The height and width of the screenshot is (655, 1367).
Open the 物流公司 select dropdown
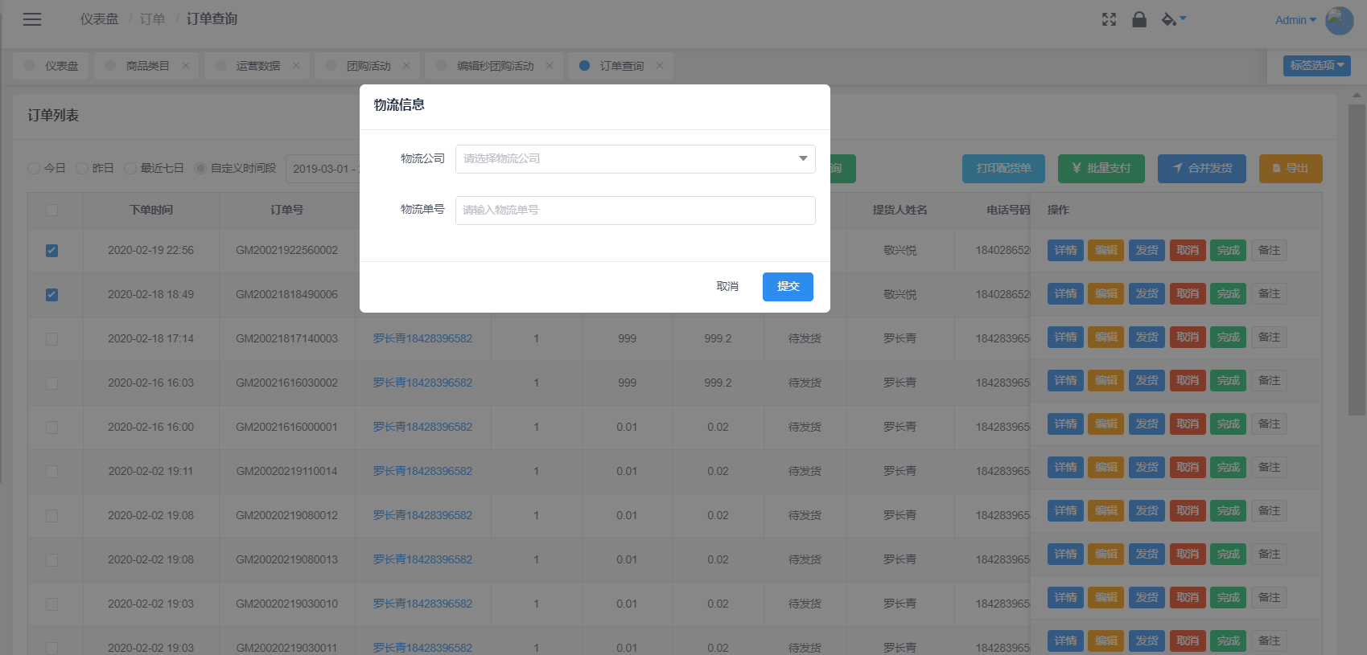pos(636,158)
